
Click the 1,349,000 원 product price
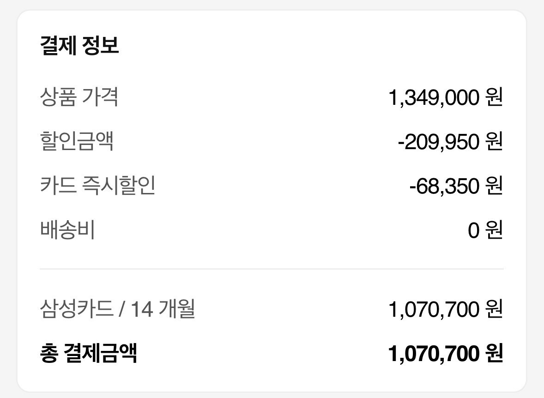pos(446,97)
